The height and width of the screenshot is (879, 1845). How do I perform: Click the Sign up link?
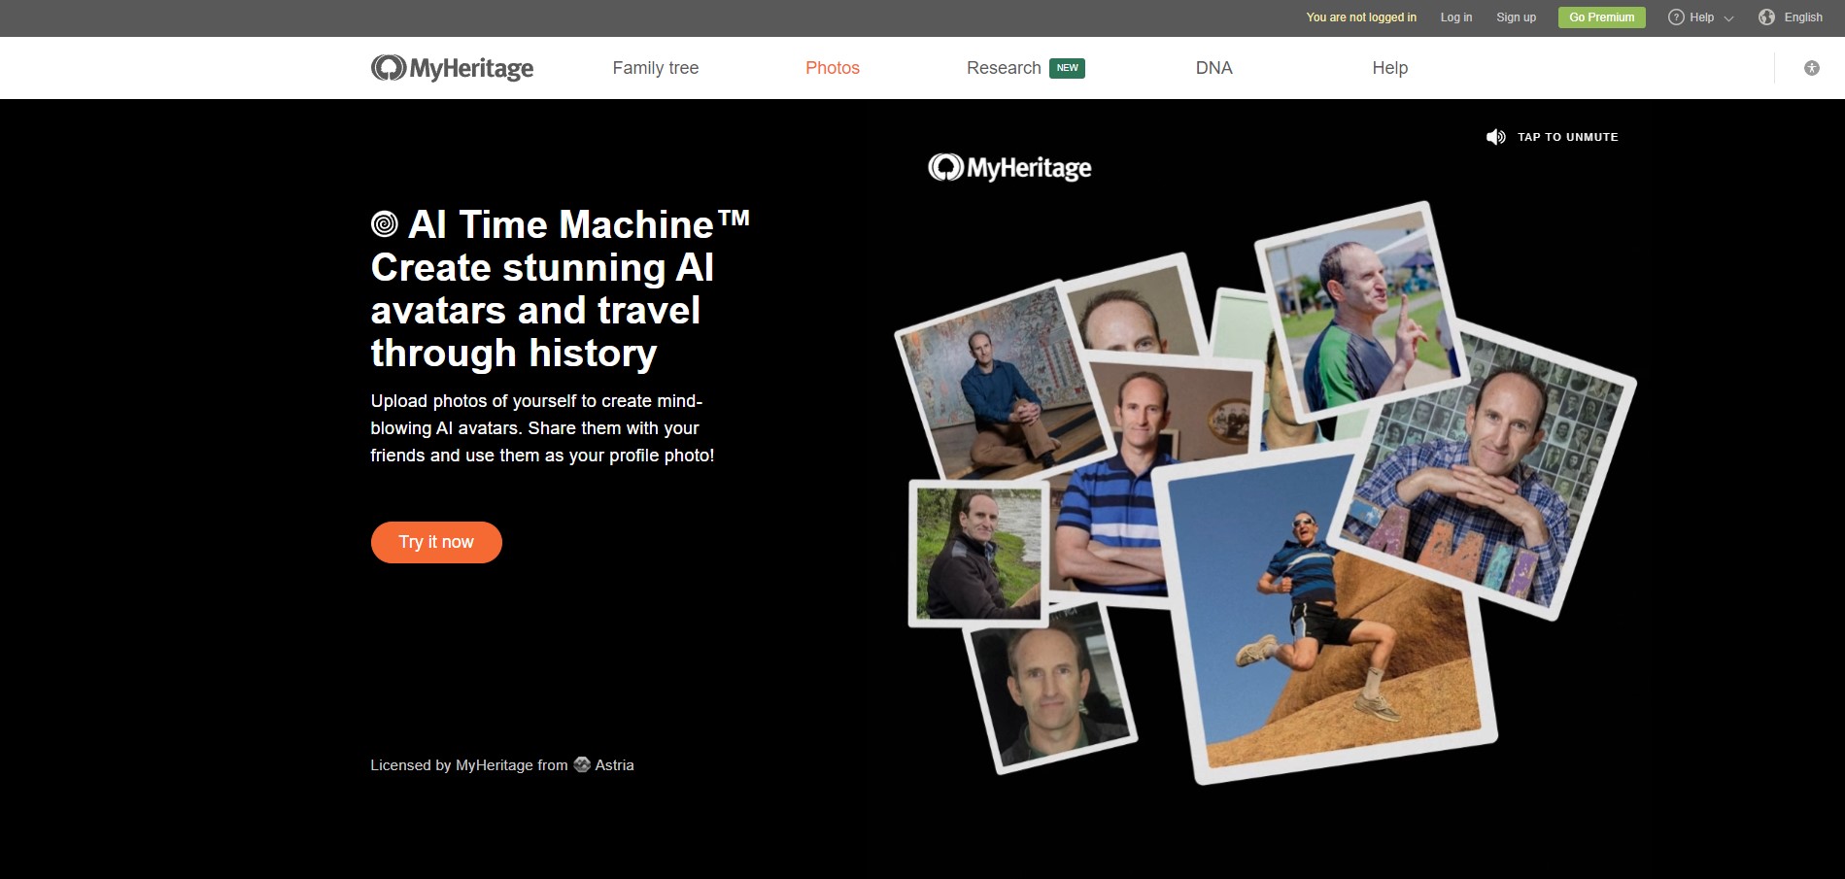pyautogui.click(x=1516, y=17)
